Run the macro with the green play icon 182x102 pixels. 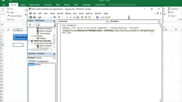(x=67, y=17)
